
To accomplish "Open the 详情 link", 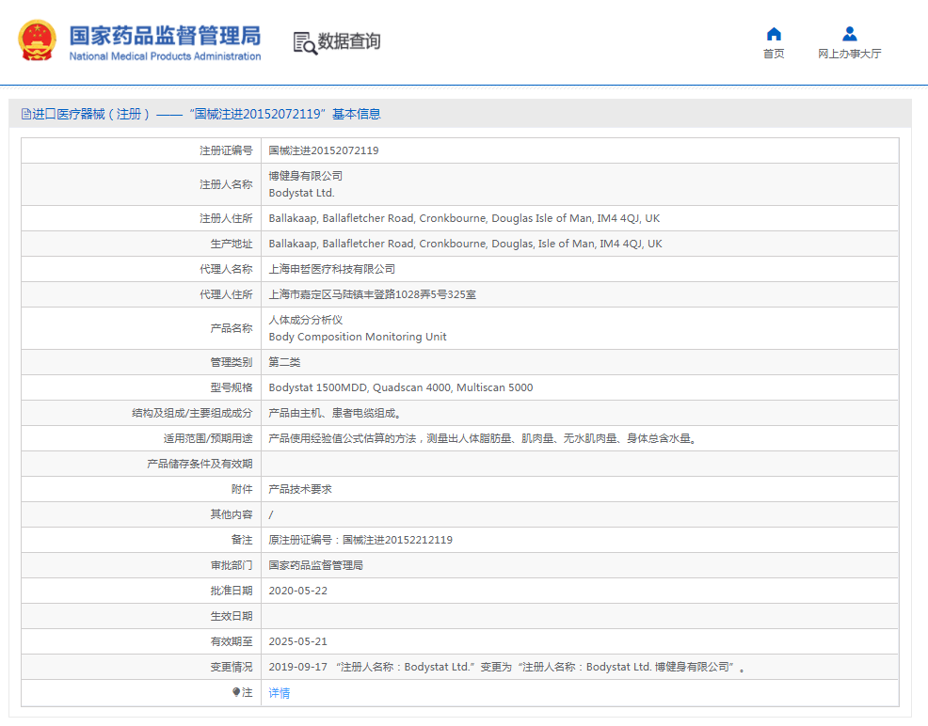I will pos(280,693).
